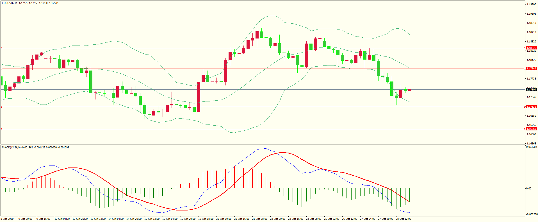Image resolution: width=538 pixels, height=222 pixels.
Task: Click the MACD(12,26,9) indicator label
Action: tap(11, 148)
